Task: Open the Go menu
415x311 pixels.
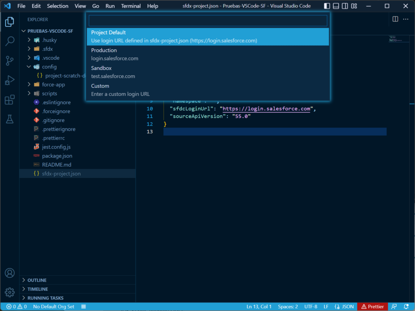Action: point(96,6)
